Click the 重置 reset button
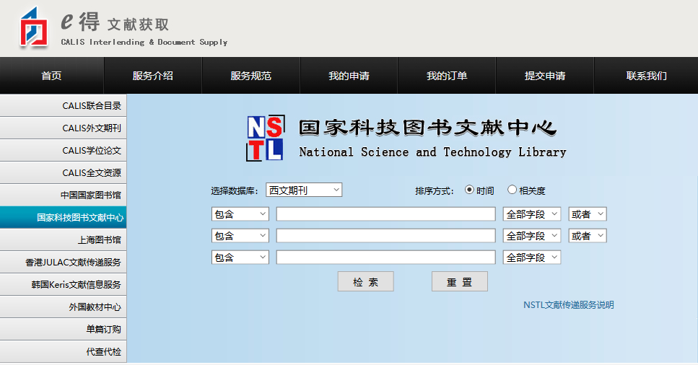 (x=459, y=282)
